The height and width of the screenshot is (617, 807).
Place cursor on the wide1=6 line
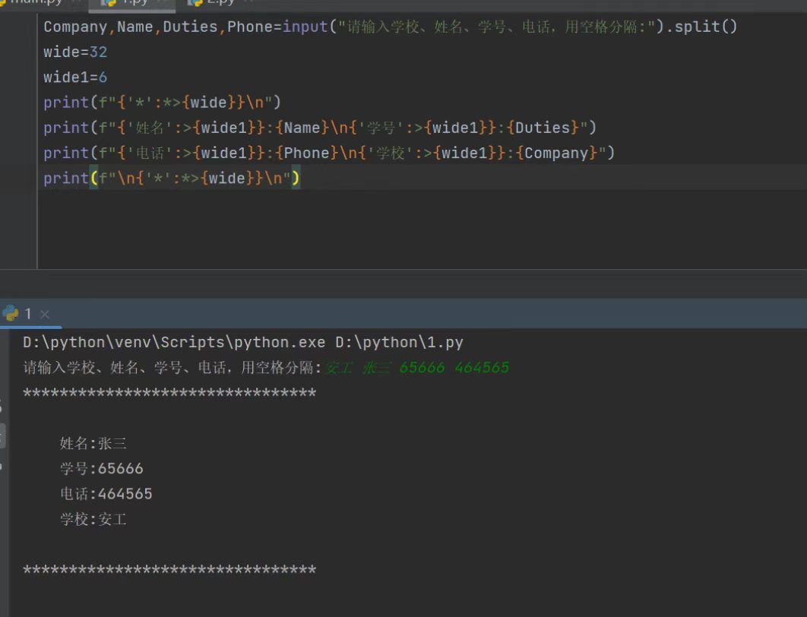click(75, 78)
